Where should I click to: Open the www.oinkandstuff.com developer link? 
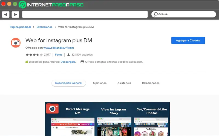[59, 48]
